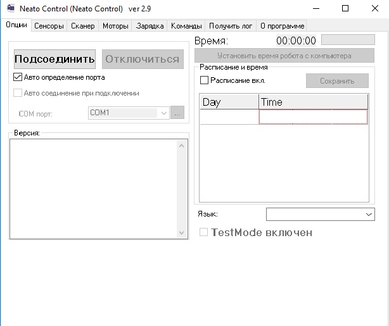Click the empty field next to the time
The width and height of the screenshot is (389, 326).
348,40
